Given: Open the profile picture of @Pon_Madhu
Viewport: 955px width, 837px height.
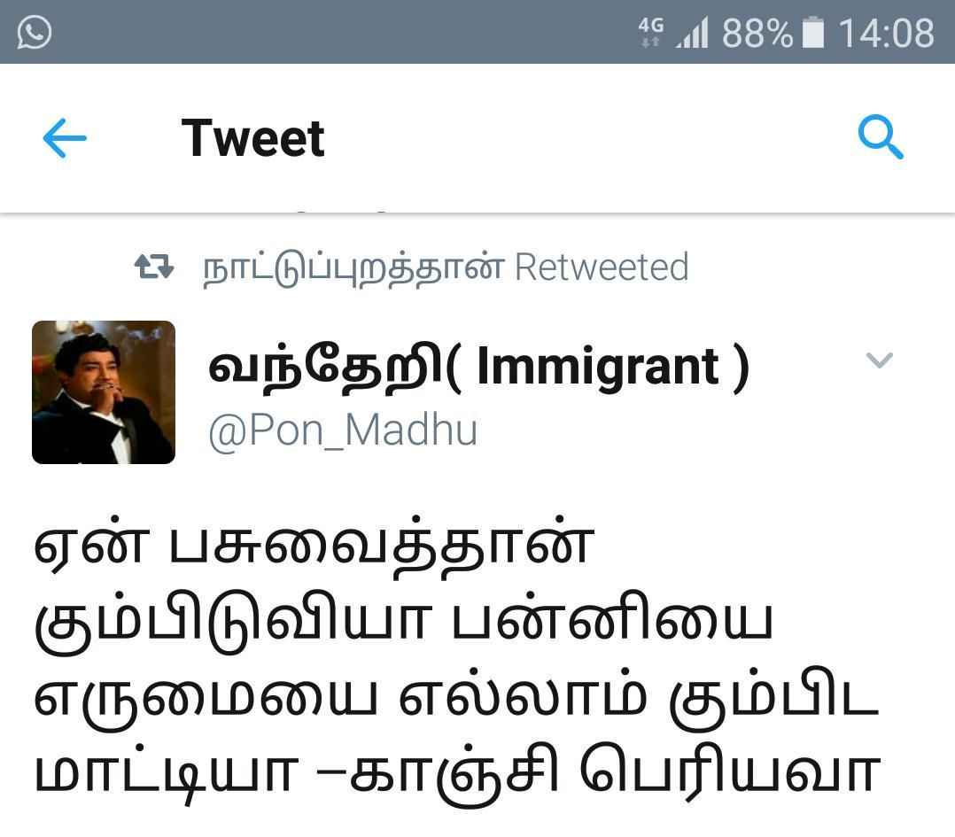Looking at the screenshot, I should pos(104,392).
